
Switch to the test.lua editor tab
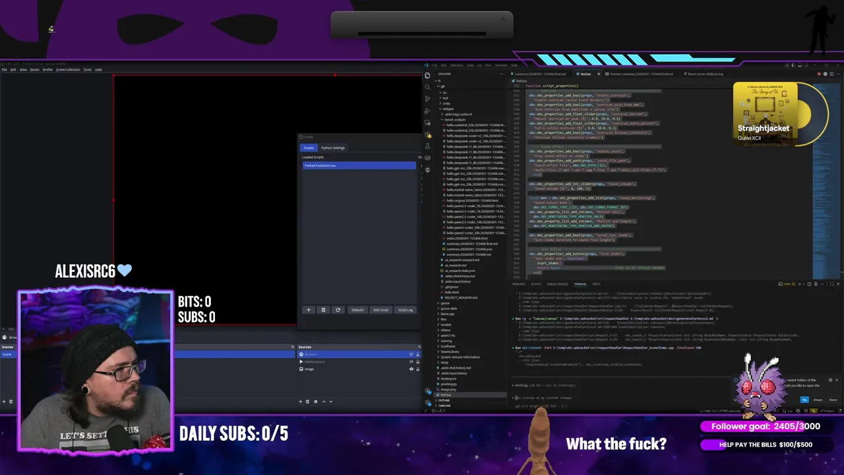586,74
